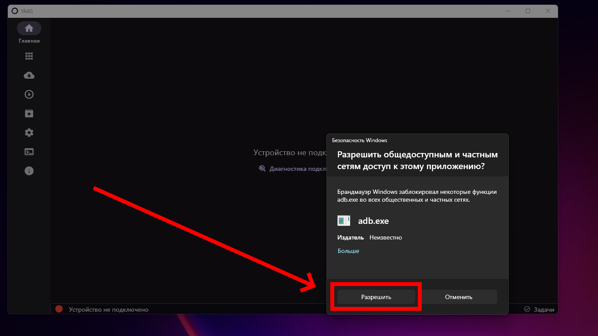Open the cloud download sidebar section
Image resolution: width=598 pixels, height=336 pixels.
click(29, 75)
